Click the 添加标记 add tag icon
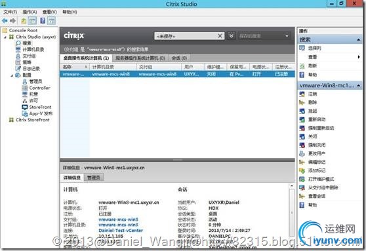Screen dimensions: 366x251 [x=302, y=170]
